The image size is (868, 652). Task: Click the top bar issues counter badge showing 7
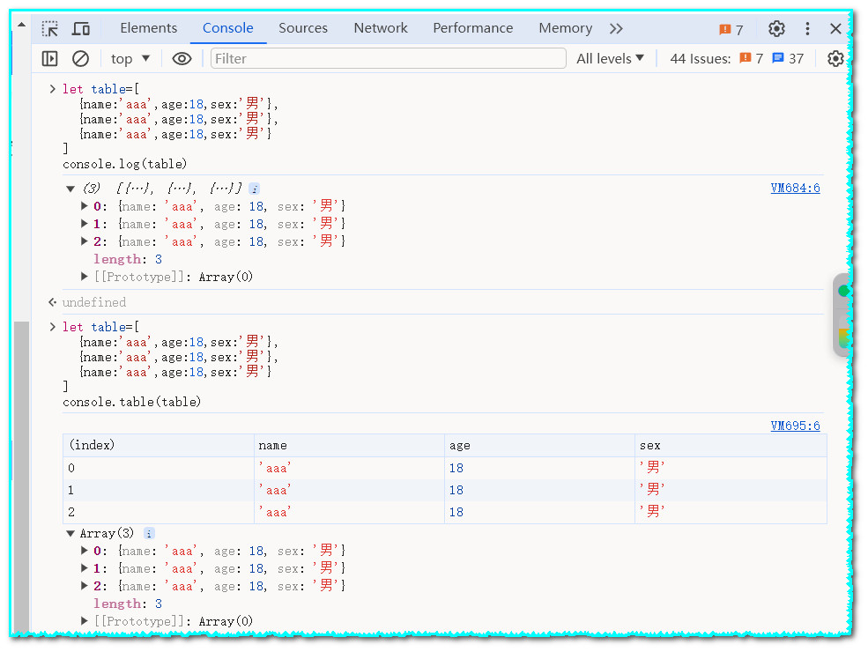click(731, 29)
